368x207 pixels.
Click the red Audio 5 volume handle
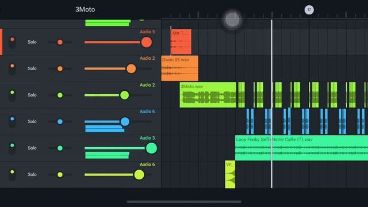[x=147, y=42]
